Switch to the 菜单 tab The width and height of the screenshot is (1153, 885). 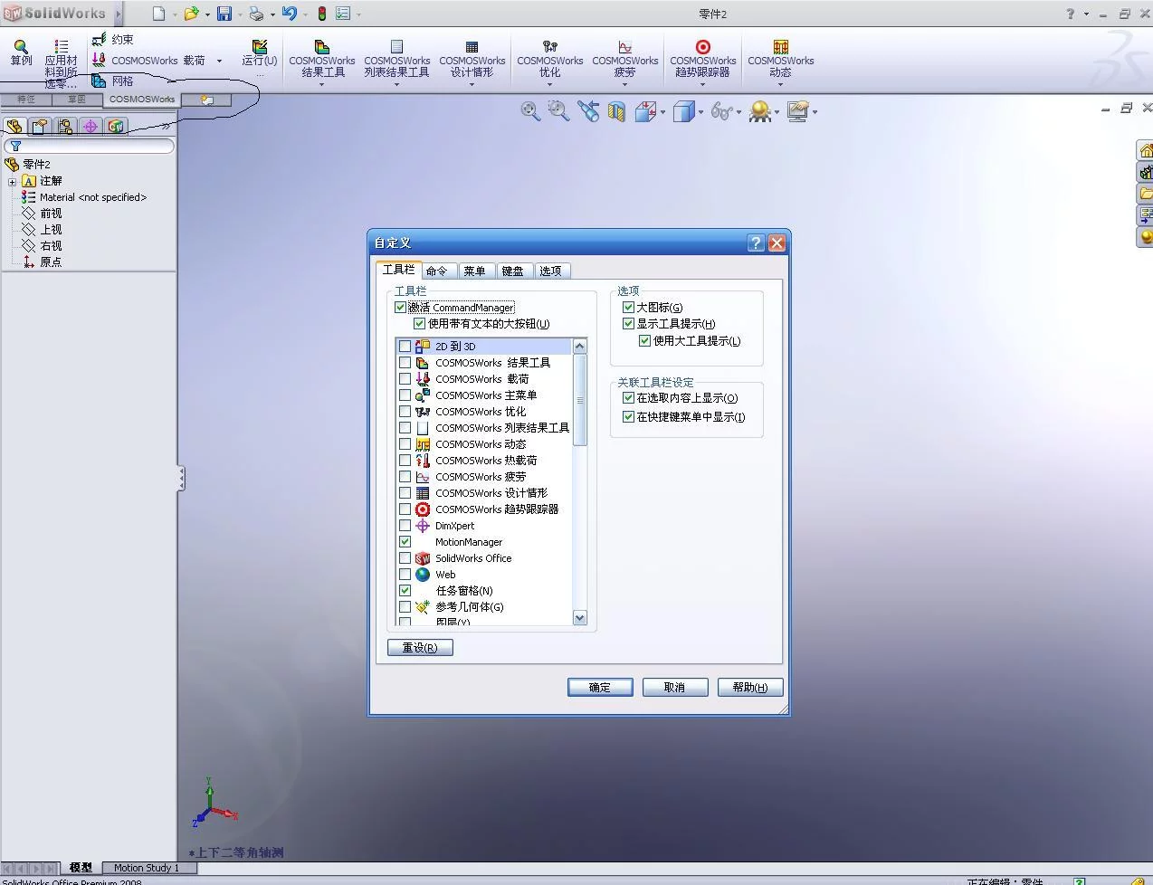474,271
